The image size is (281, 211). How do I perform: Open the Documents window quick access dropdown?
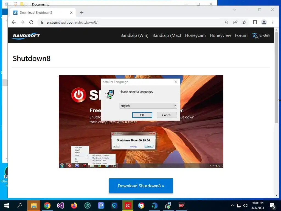(x=27, y=4)
